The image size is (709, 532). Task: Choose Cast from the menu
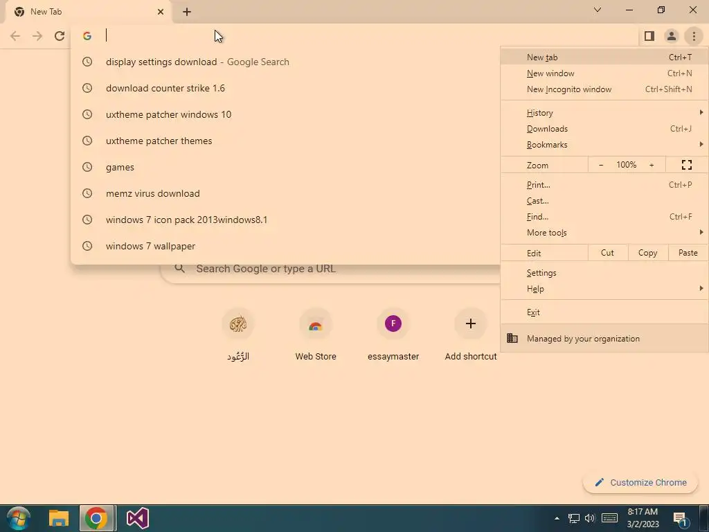pos(604,201)
